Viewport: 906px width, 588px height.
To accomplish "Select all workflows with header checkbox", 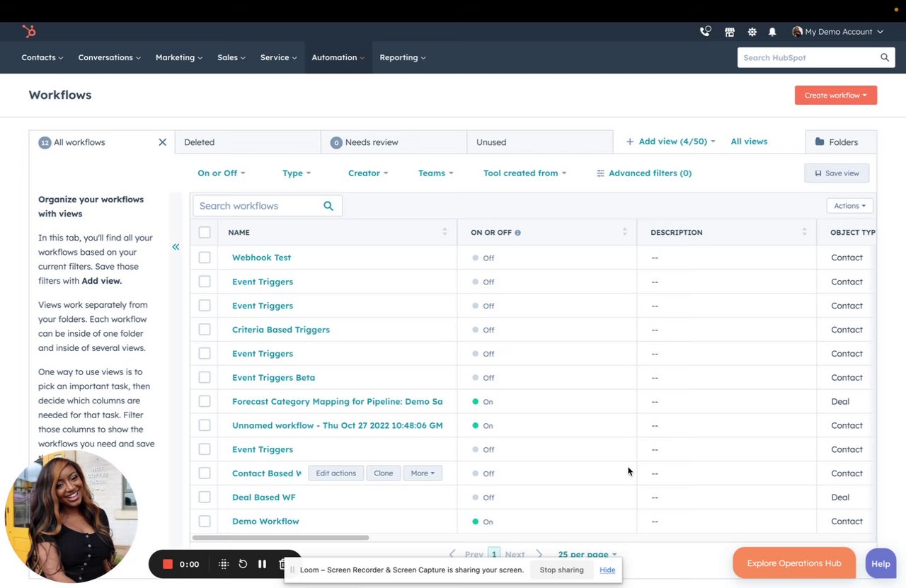I will tap(205, 232).
